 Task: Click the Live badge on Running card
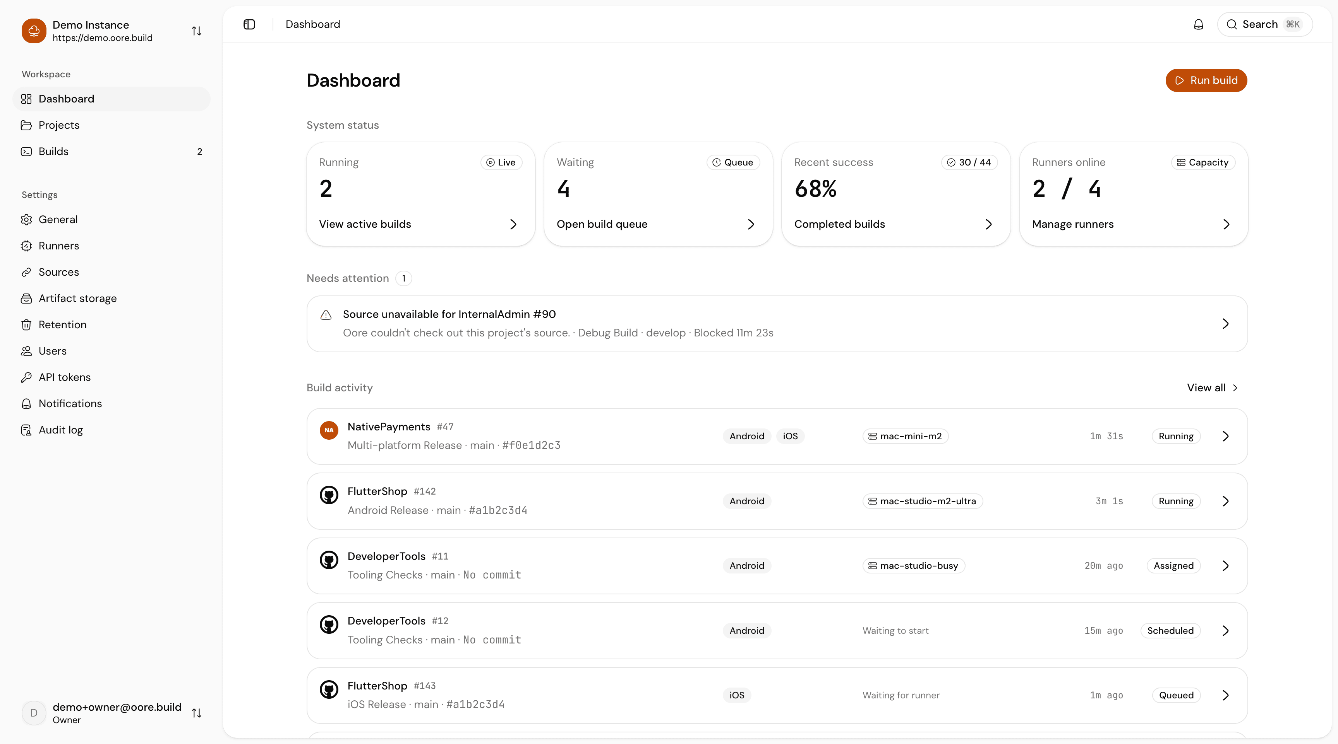(x=501, y=162)
